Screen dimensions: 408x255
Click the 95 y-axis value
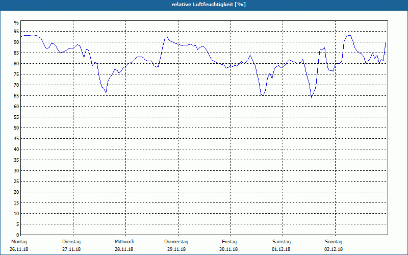16,32
